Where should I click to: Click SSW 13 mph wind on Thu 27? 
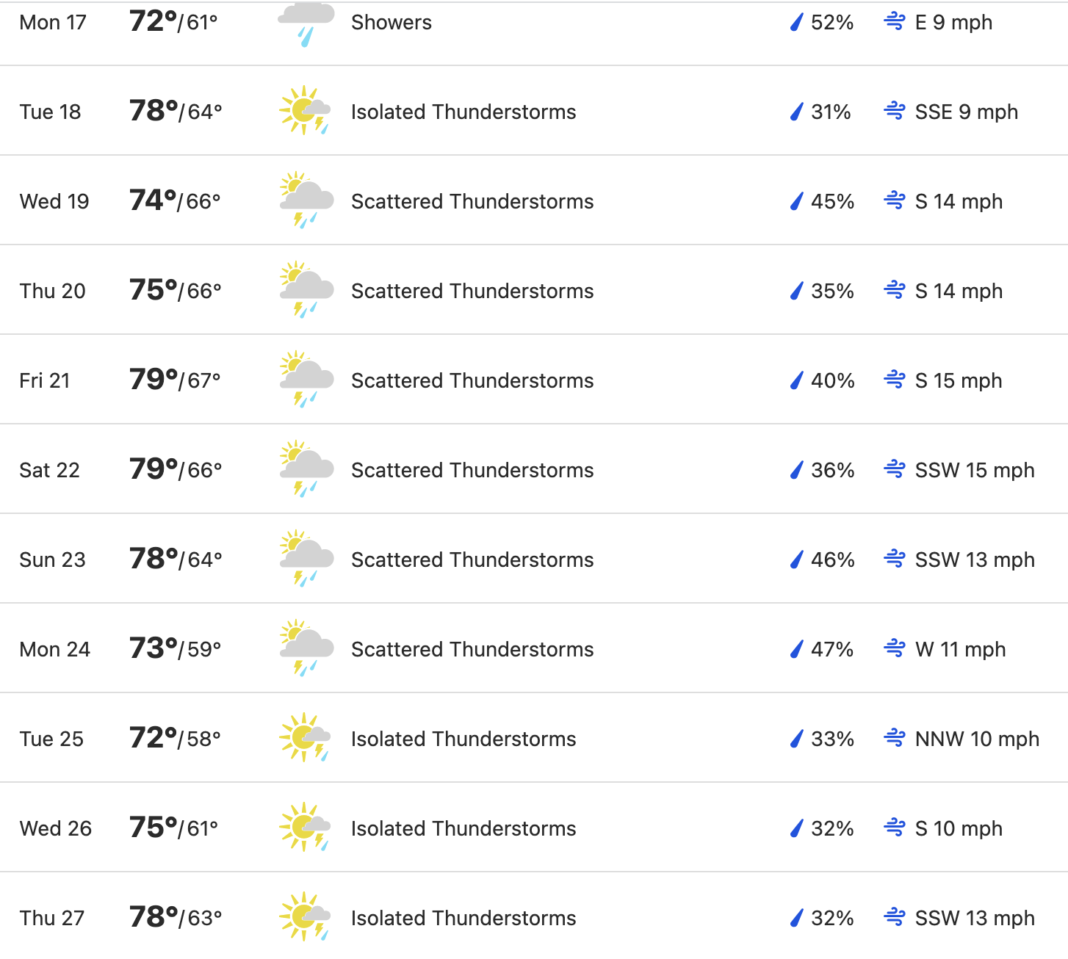(x=975, y=918)
